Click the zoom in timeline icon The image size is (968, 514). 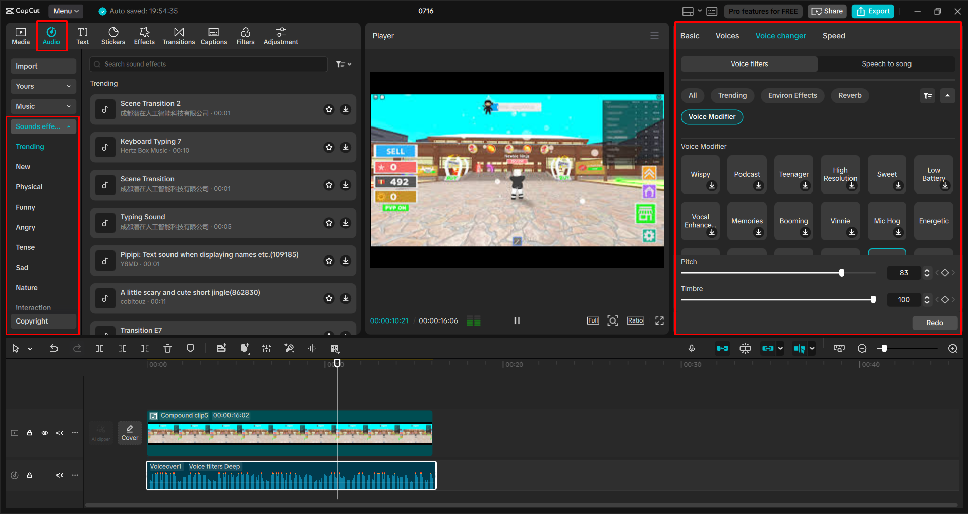(953, 348)
